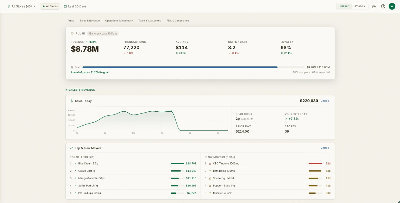Click the calendar icon beside Last 30 Days
Image resolution: width=400 pixels, height=203 pixels.
[65, 6]
